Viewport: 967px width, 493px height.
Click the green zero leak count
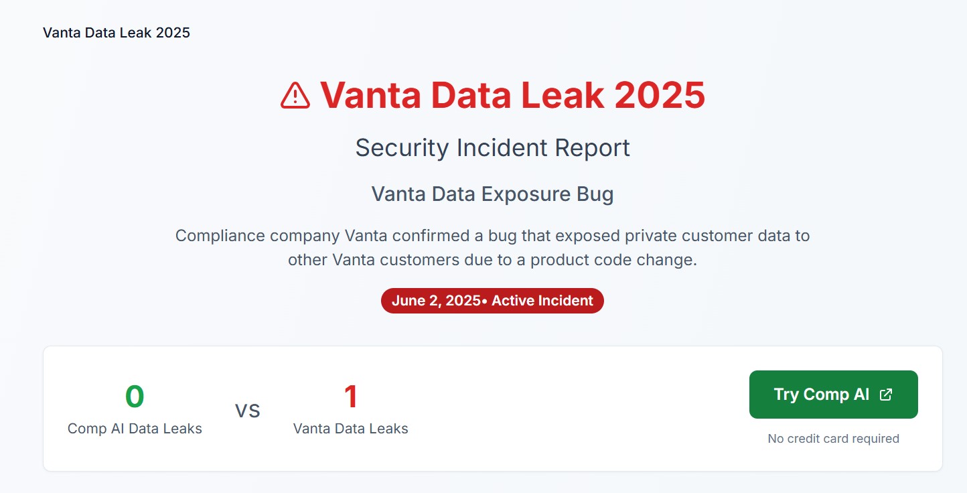click(134, 396)
